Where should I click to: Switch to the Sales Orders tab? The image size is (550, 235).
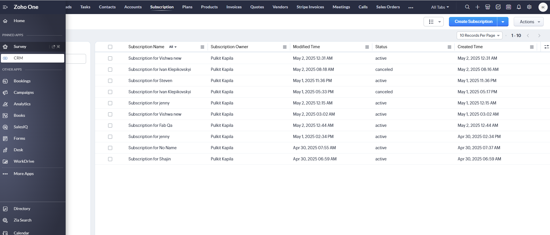point(388,7)
